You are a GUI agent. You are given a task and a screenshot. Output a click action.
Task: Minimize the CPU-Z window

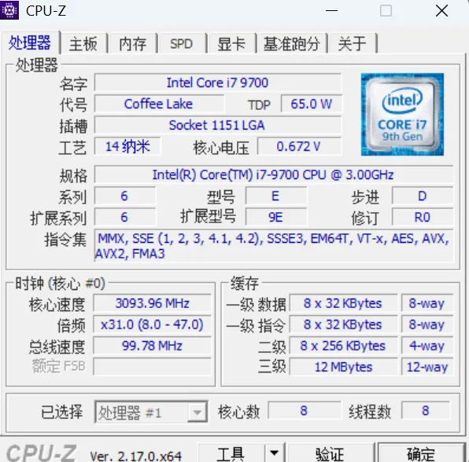331,11
